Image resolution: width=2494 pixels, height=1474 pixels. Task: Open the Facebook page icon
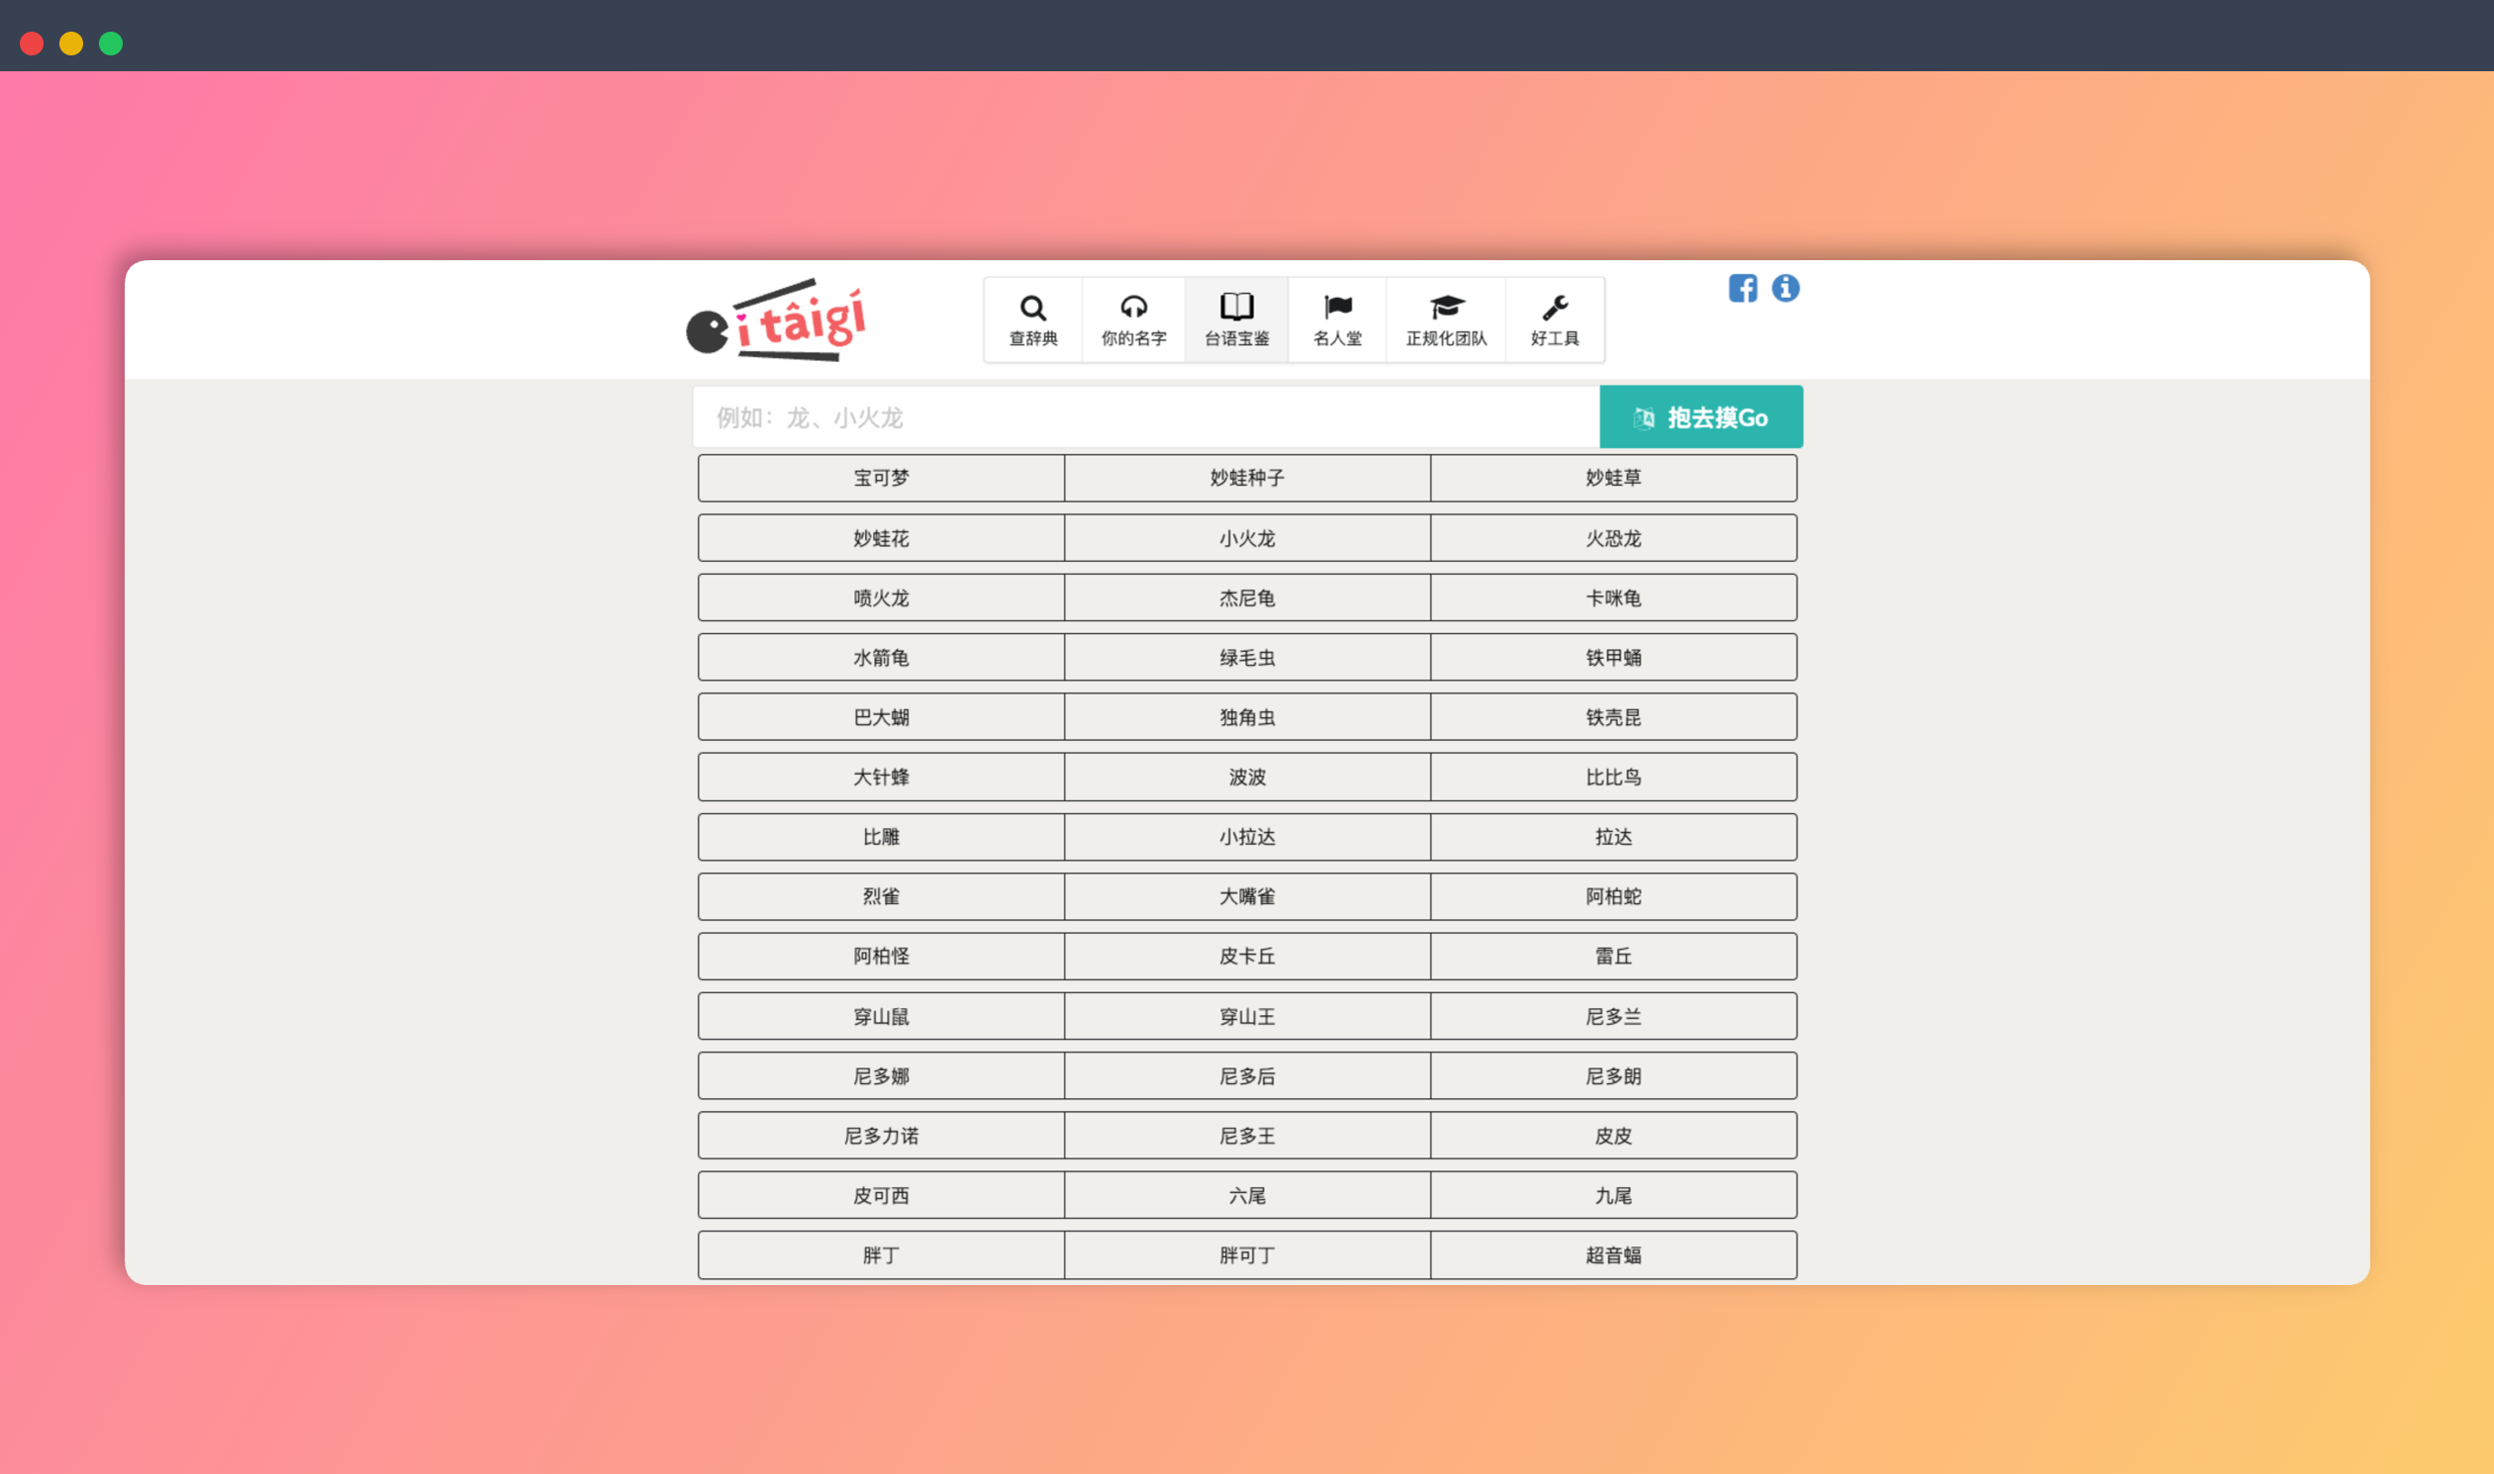(1742, 288)
